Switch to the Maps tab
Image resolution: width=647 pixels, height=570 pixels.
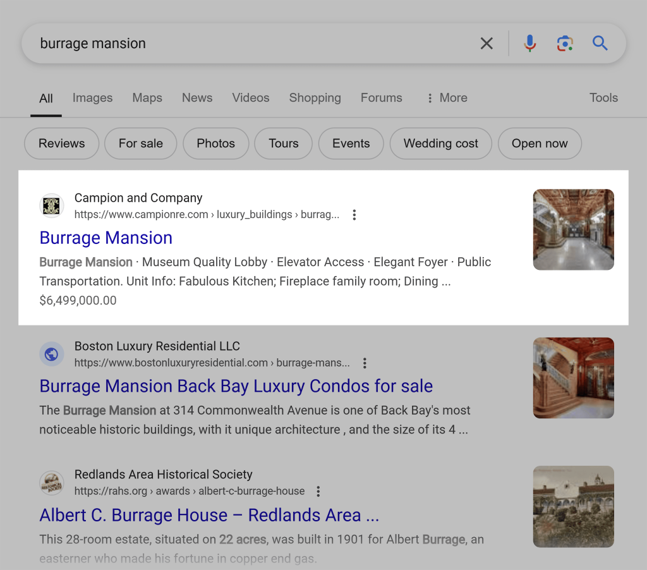147,98
